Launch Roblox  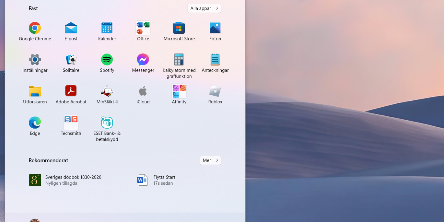[x=215, y=94]
